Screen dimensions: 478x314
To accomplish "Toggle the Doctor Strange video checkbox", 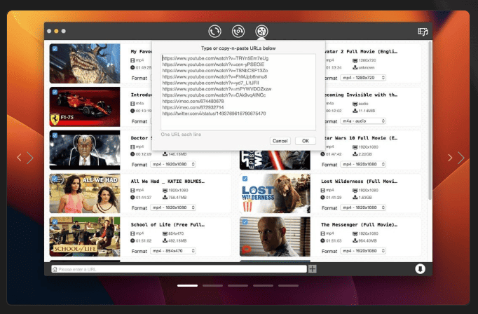I will [55, 135].
